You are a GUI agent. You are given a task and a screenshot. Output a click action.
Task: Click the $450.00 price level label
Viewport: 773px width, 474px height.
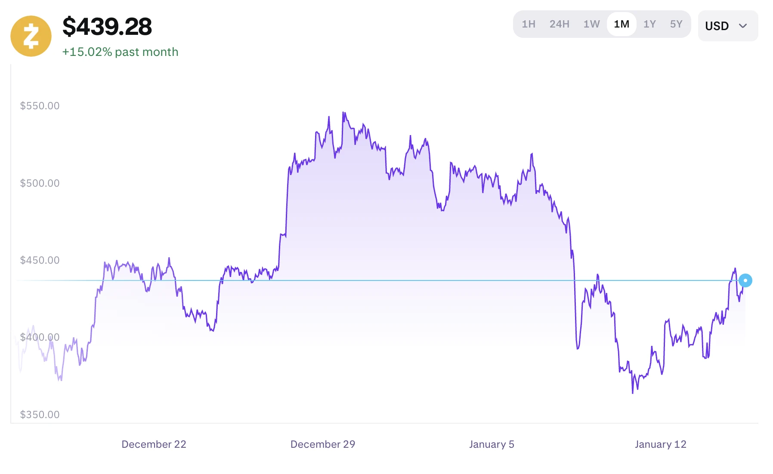[40, 260]
